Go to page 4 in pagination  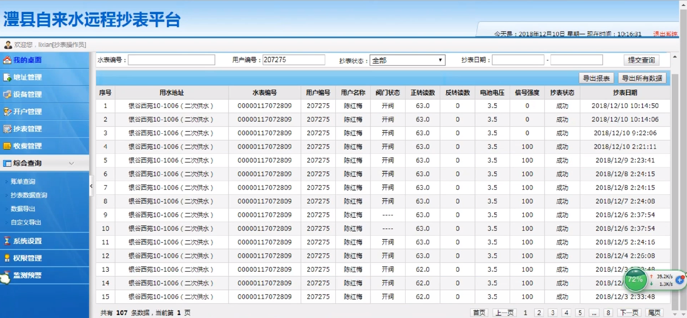click(x=566, y=313)
